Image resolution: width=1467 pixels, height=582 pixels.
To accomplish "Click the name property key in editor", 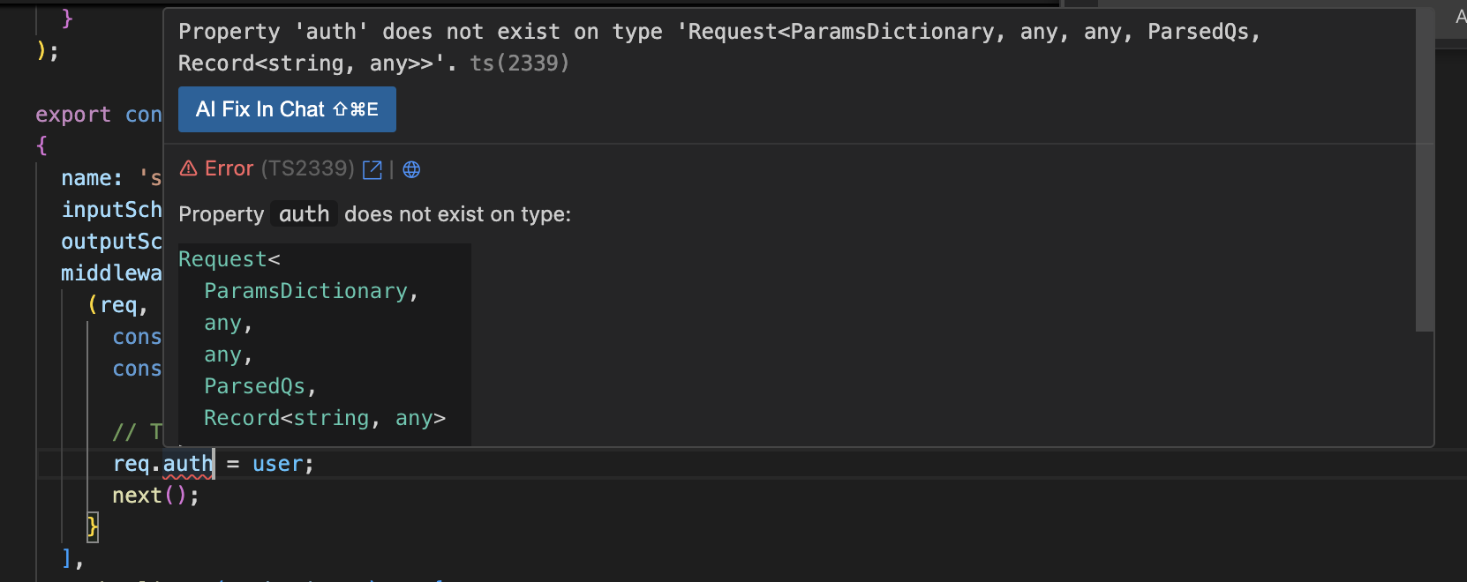I will pyautogui.click(x=87, y=178).
